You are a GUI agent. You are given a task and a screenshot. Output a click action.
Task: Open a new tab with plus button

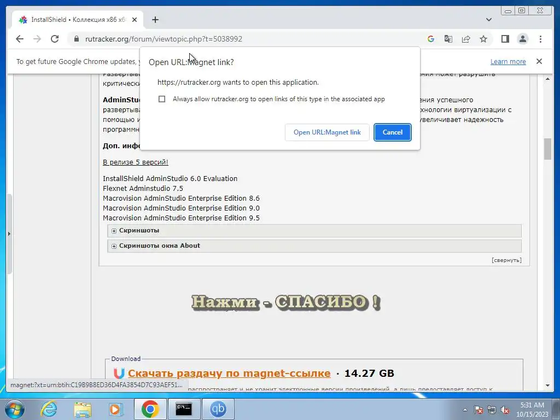pyautogui.click(x=155, y=20)
